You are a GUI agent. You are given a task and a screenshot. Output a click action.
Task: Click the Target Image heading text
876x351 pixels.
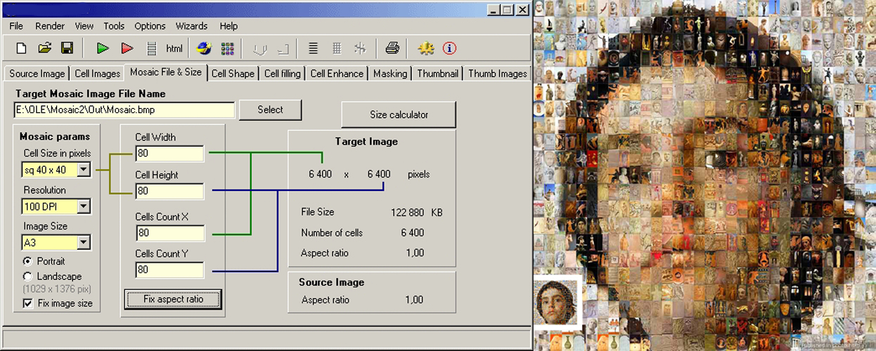[x=366, y=142]
